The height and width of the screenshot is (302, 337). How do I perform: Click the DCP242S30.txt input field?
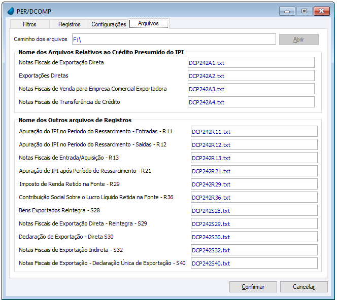[x=254, y=237]
